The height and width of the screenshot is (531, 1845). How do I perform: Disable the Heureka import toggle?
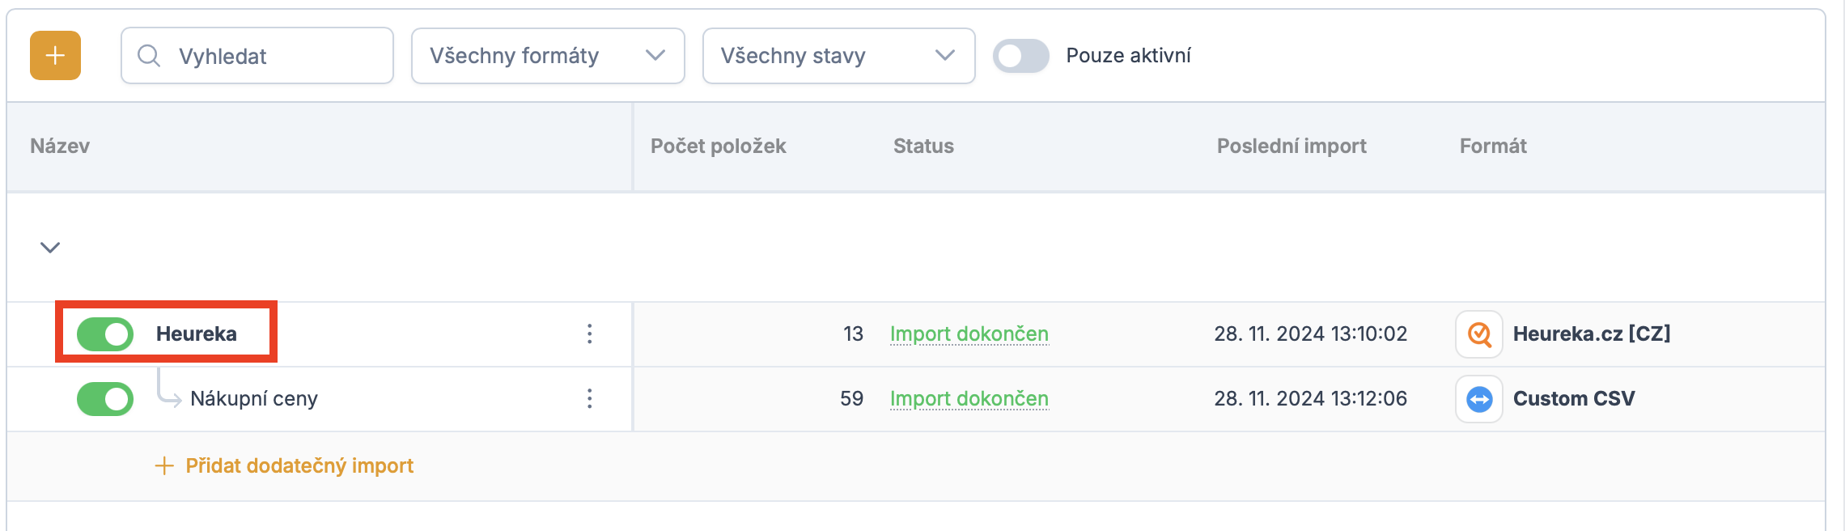point(105,334)
